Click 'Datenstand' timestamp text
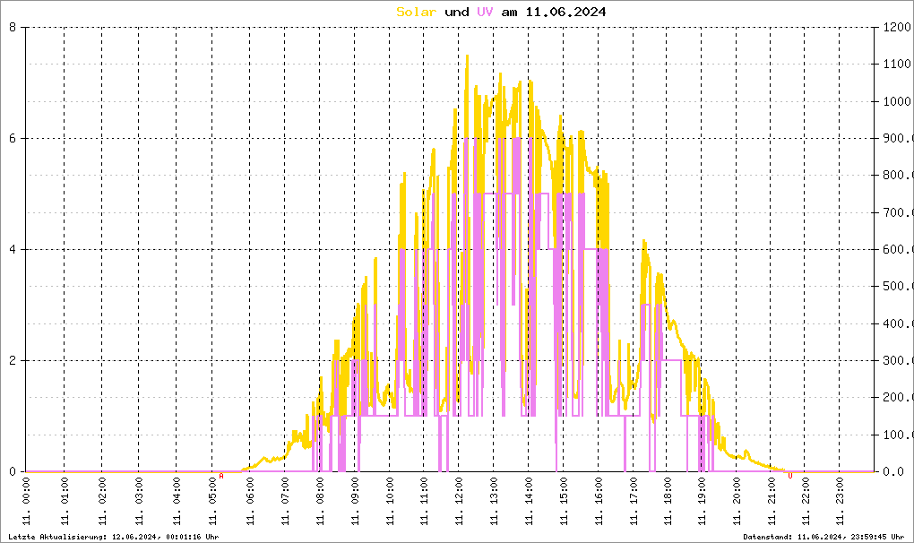 [x=823, y=537]
